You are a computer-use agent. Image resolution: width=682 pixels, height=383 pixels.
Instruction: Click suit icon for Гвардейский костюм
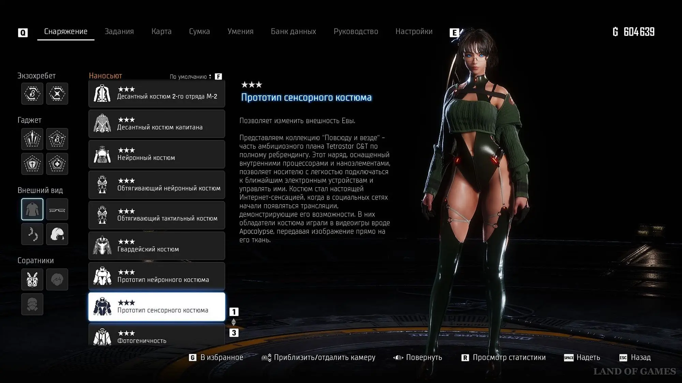(102, 246)
